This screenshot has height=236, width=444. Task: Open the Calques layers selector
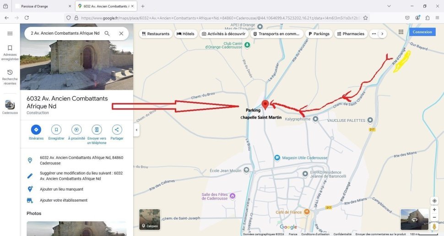pos(150,220)
